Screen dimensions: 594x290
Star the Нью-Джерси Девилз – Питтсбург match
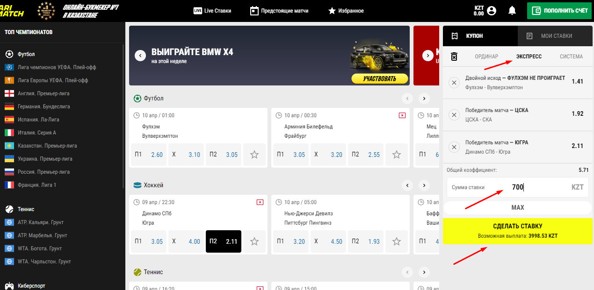(397, 241)
